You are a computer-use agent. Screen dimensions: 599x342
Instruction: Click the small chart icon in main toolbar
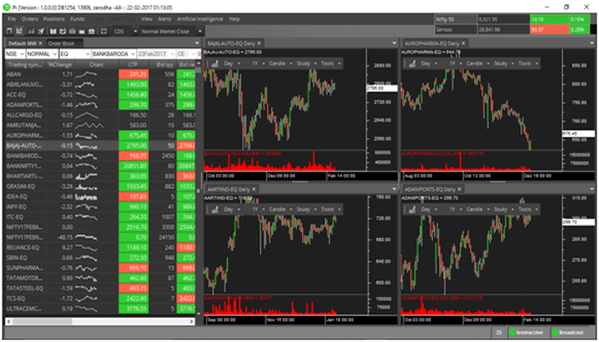click(x=32, y=32)
